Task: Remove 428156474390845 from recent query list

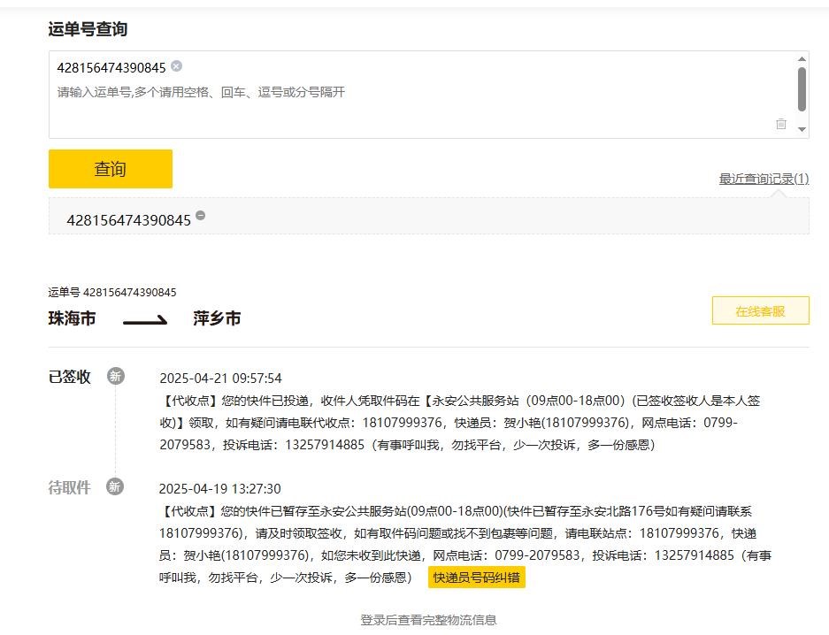Action: coord(200,216)
